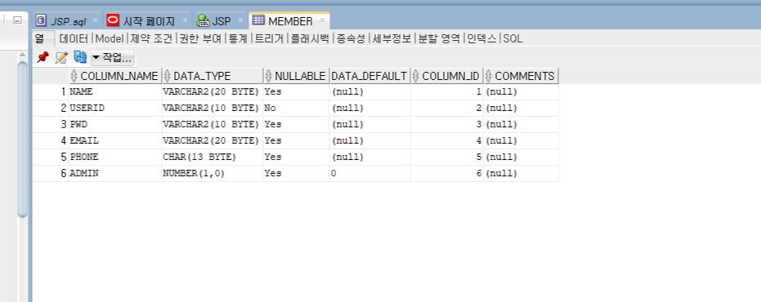Switch to the JSP connection tab

(221, 21)
